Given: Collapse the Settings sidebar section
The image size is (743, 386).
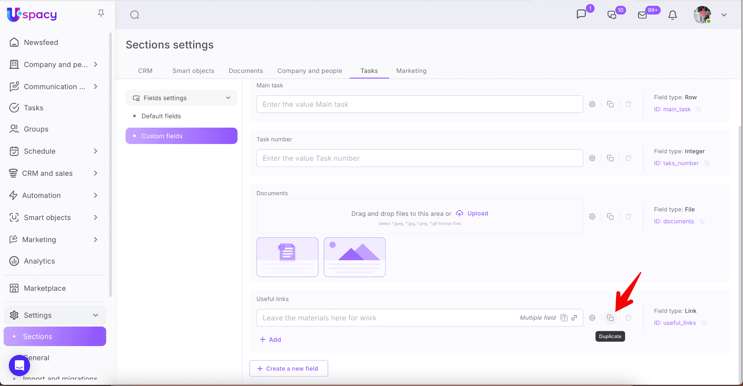Looking at the screenshot, I should (x=95, y=315).
